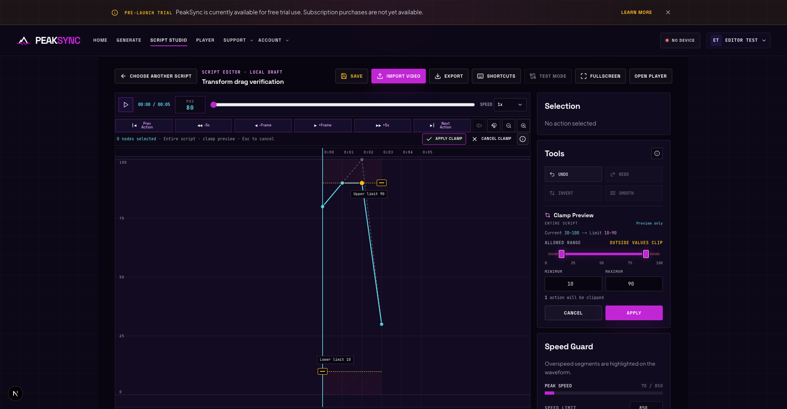This screenshot has width=787, height=409.
Task: Click the Speed Limit input field
Action: pos(646,405)
